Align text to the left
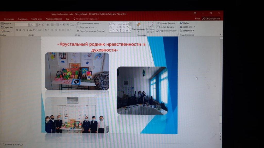The image size is (264, 148). tap(52, 30)
